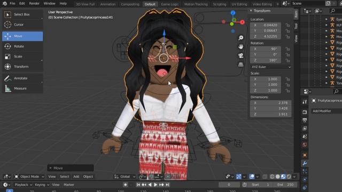Jump to the timeline start frame
The width and height of the screenshot is (342, 192).
pos(138,185)
